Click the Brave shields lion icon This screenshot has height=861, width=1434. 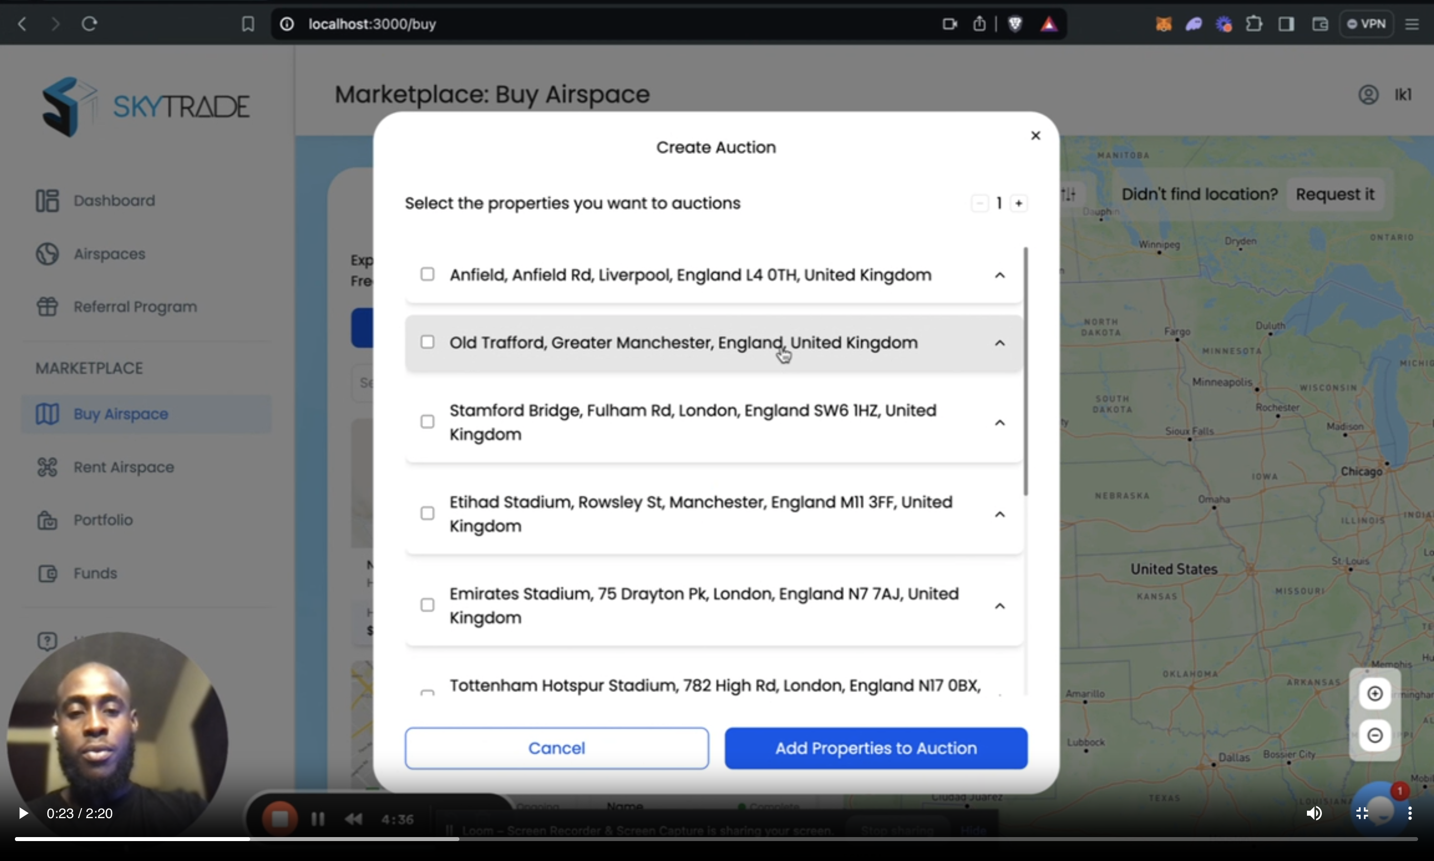click(x=1015, y=24)
